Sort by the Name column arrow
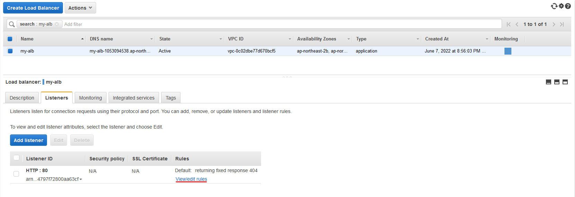This screenshot has width=575, height=197. coord(82,39)
